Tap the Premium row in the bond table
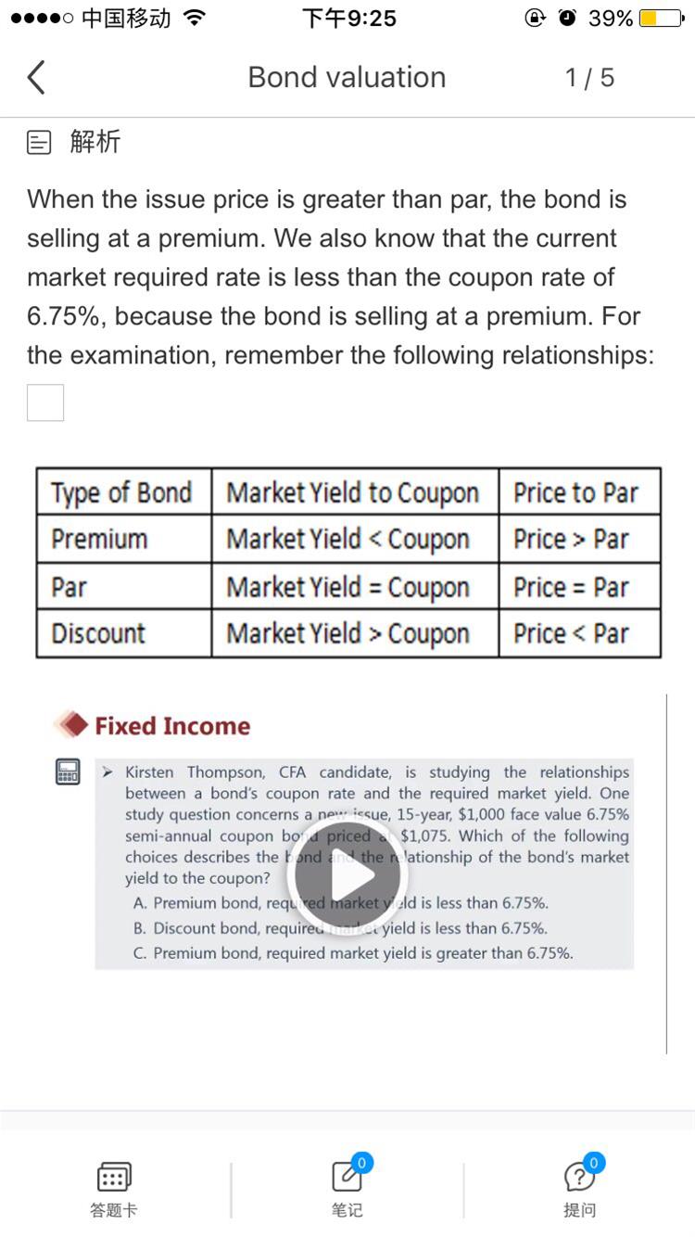This screenshot has width=695, height=1237. pyautogui.click(x=348, y=540)
